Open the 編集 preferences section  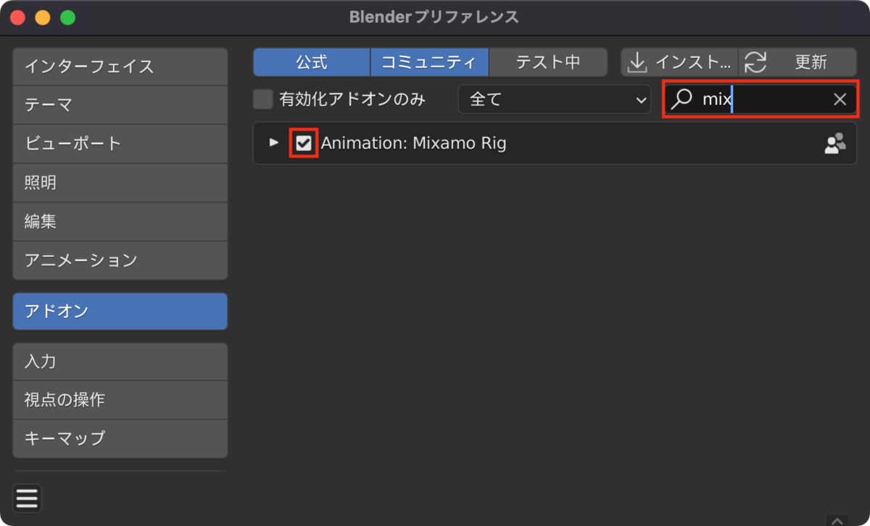[120, 221]
